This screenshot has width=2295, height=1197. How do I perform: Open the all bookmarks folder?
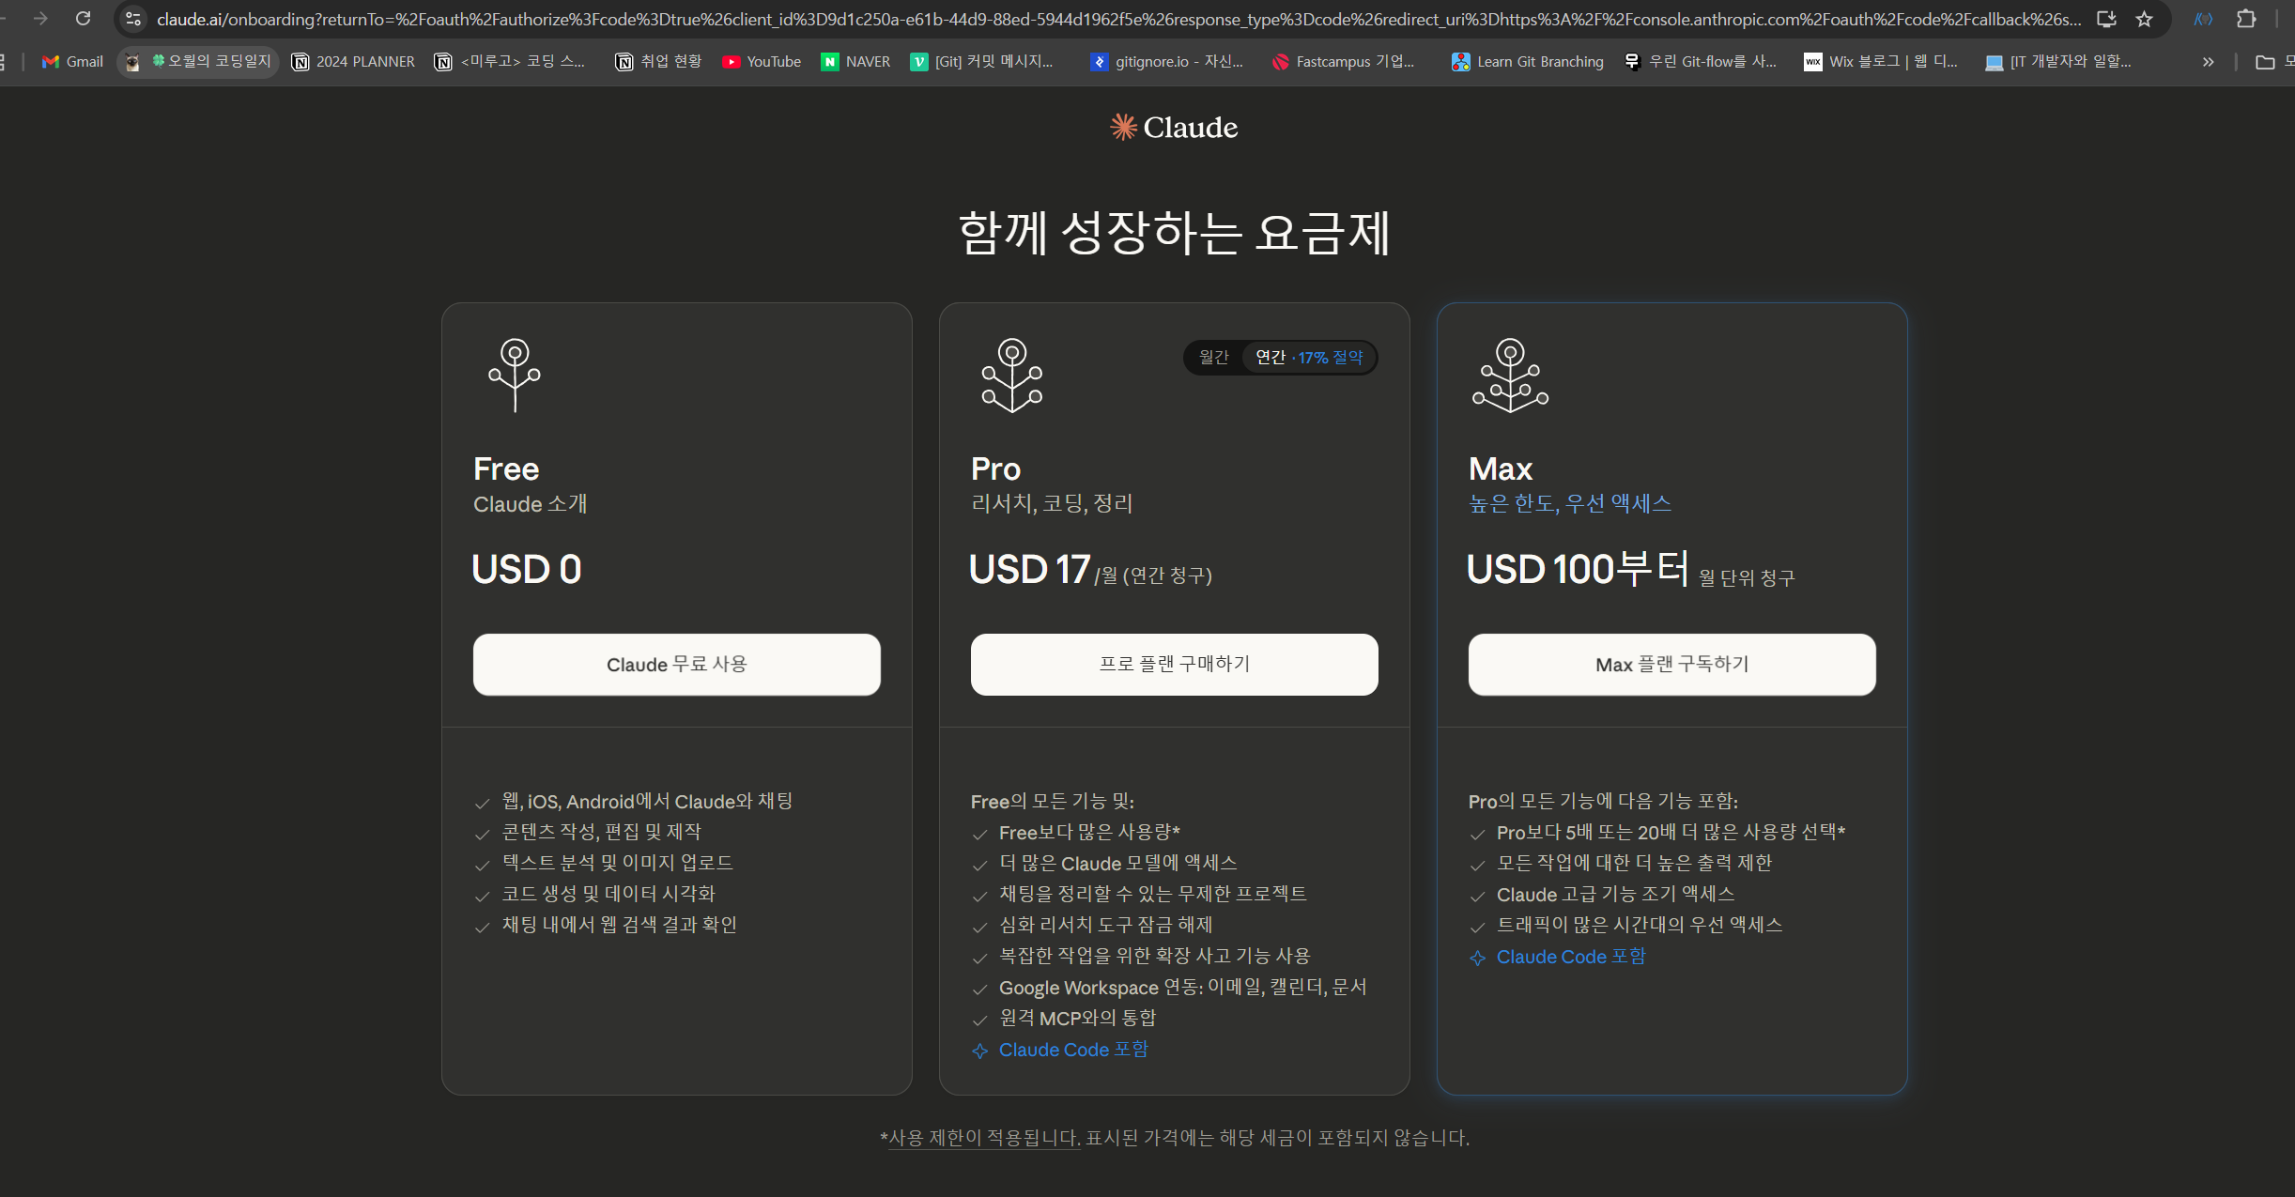[2266, 62]
